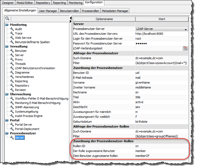Select the Audit wrench item

(x=18, y=29)
